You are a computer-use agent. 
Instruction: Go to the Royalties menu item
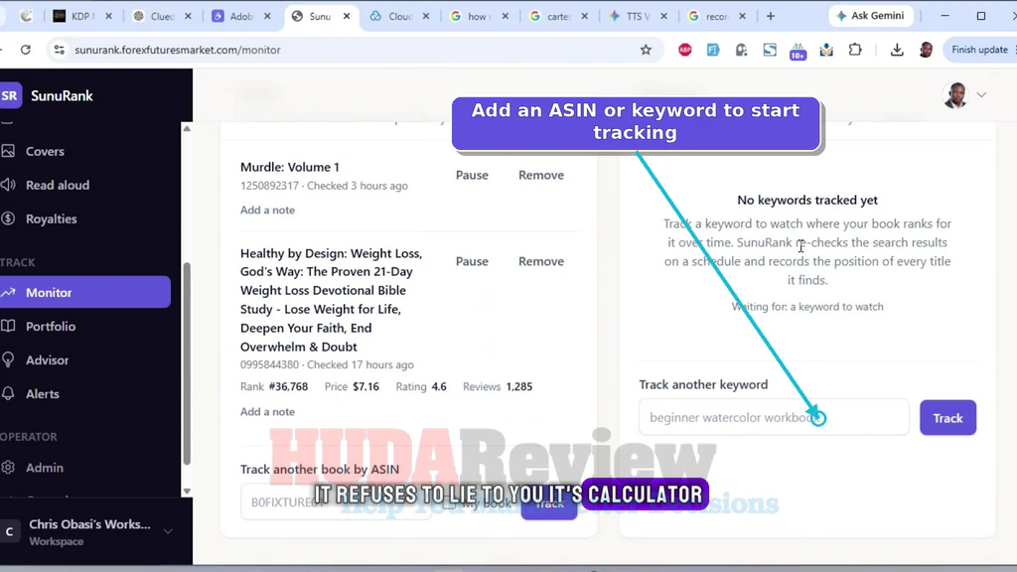point(52,218)
